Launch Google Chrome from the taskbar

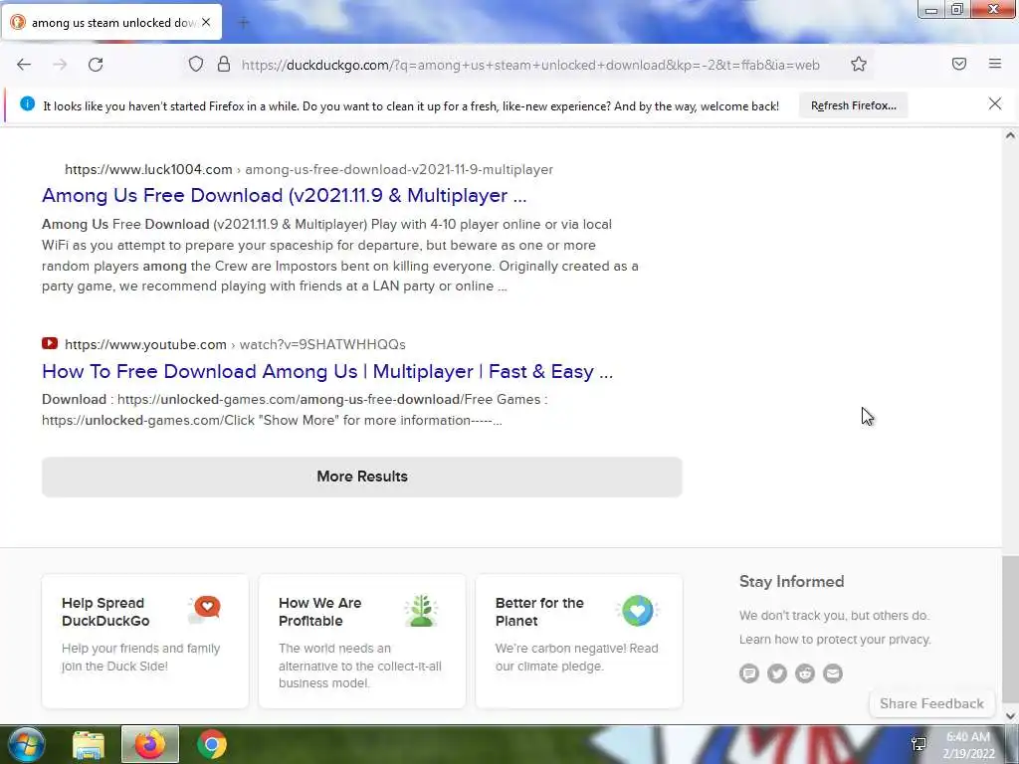click(x=211, y=744)
